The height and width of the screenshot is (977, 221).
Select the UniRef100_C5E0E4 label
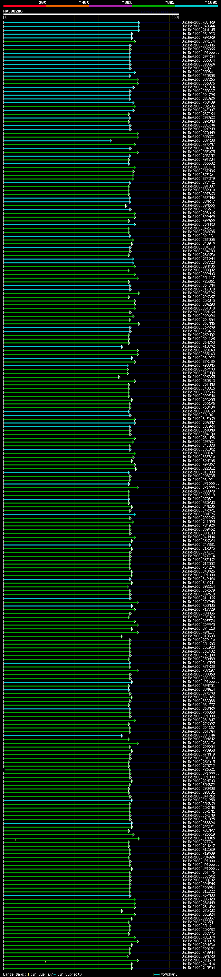click(198, 87)
